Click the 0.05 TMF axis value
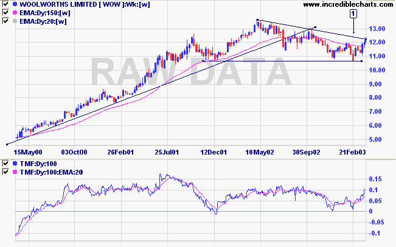The width and height of the screenshot is (396, 247). 375,201
